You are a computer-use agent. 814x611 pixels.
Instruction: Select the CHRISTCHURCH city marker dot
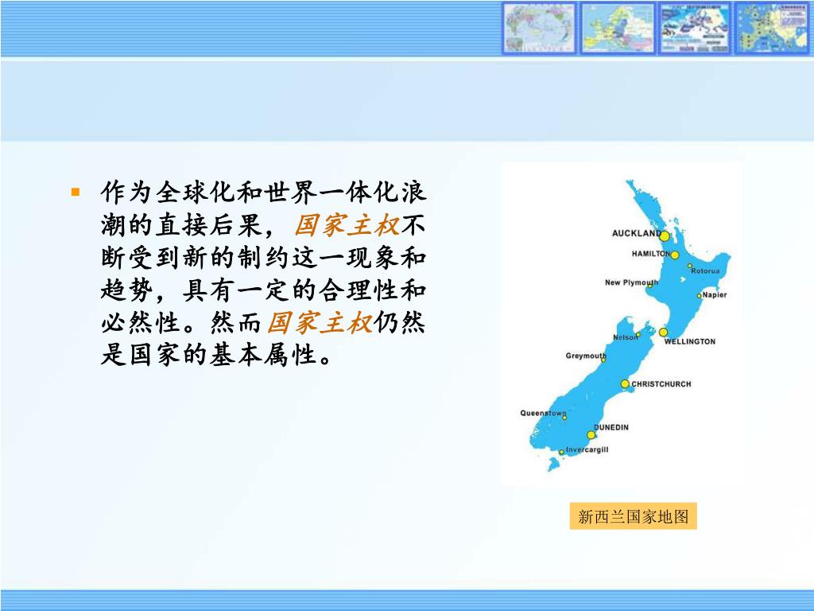[625, 384]
